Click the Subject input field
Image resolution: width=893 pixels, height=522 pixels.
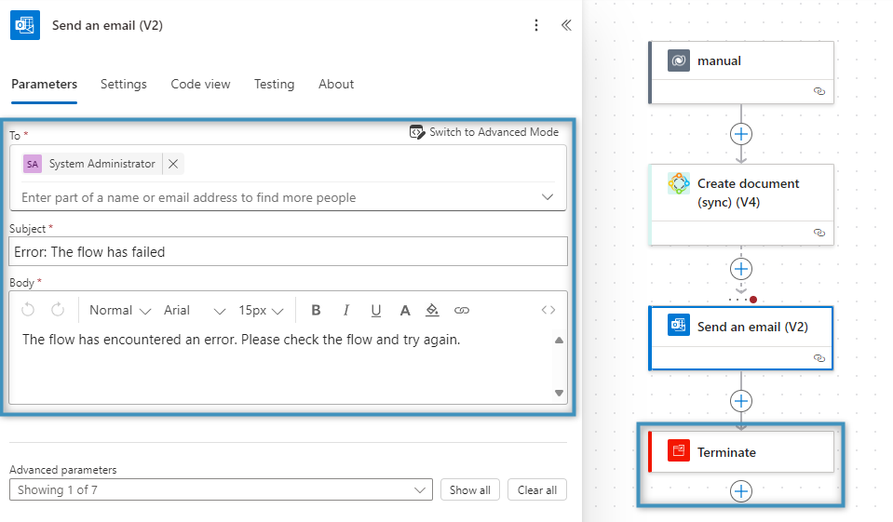[x=288, y=251]
